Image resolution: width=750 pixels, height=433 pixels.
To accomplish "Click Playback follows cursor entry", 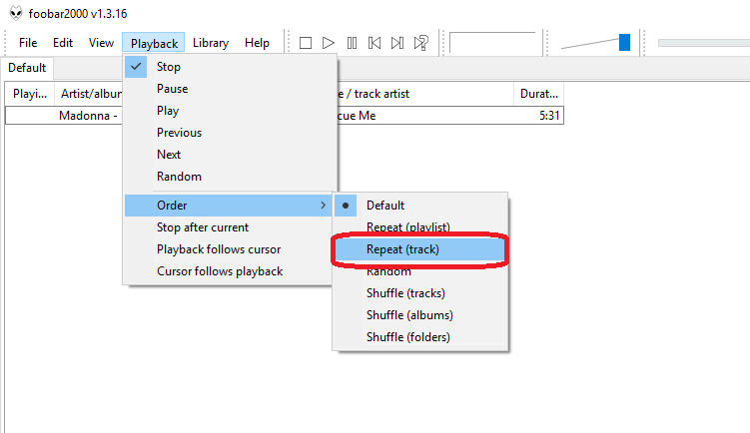I will point(219,249).
